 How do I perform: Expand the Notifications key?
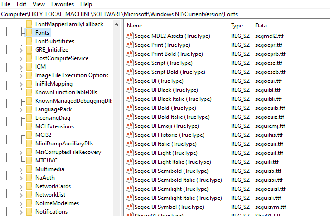click(21, 212)
